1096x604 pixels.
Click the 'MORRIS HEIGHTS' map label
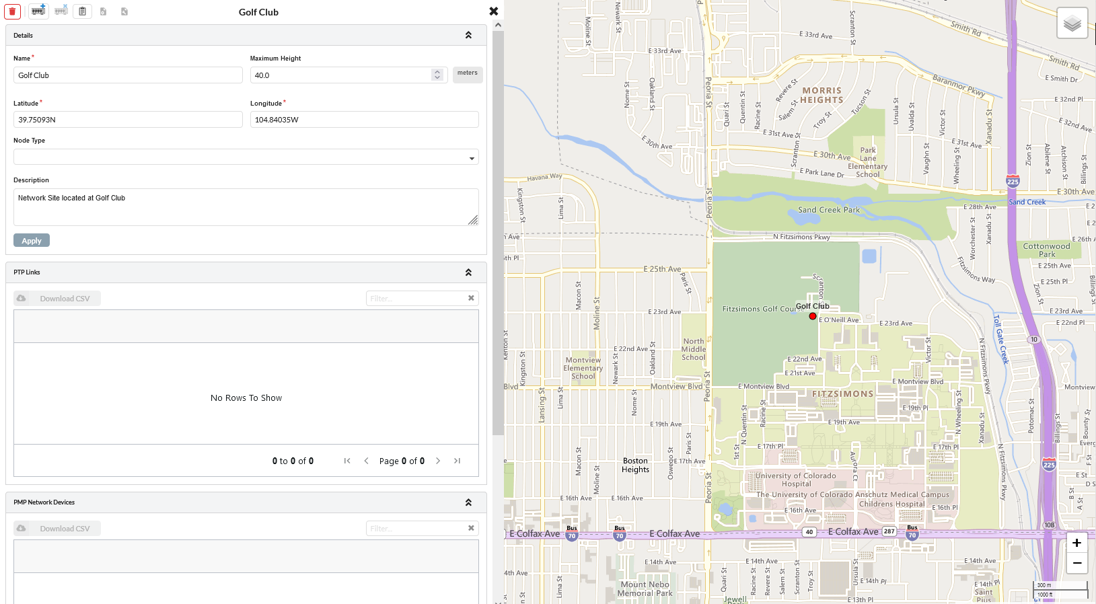[821, 96]
